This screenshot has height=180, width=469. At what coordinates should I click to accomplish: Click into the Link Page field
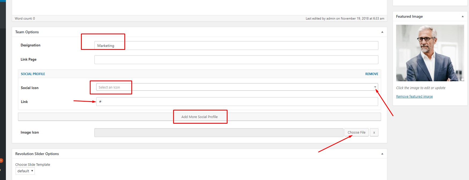[236, 60]
